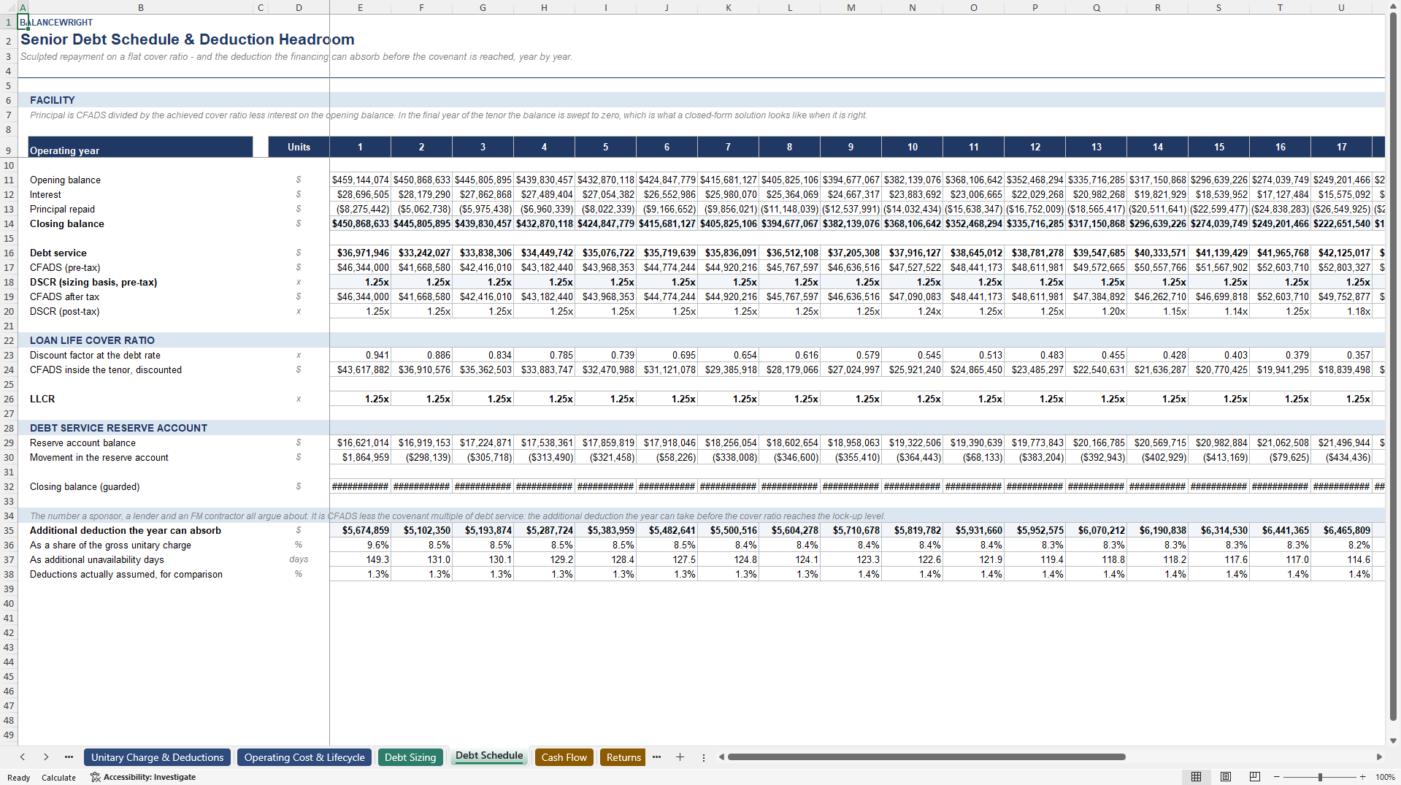
Task: Add a new sheet with plus icon
Action: coord(680,757)
